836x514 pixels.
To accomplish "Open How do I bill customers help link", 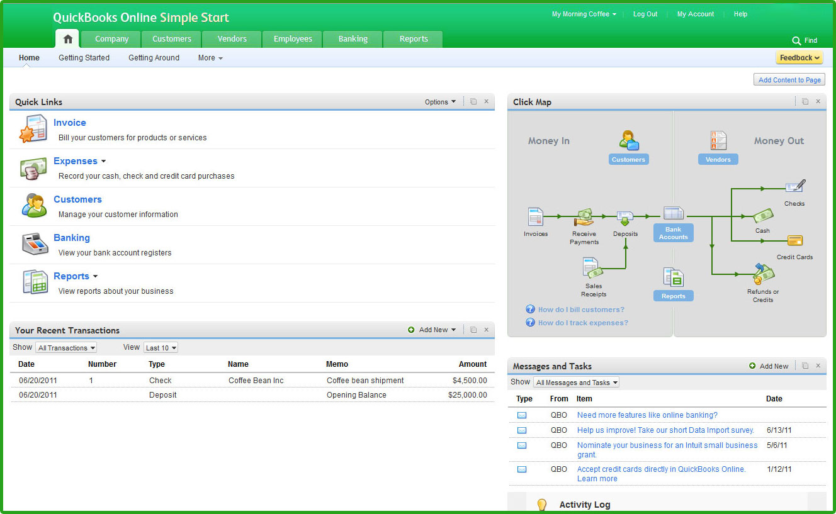I will [581, 310].
